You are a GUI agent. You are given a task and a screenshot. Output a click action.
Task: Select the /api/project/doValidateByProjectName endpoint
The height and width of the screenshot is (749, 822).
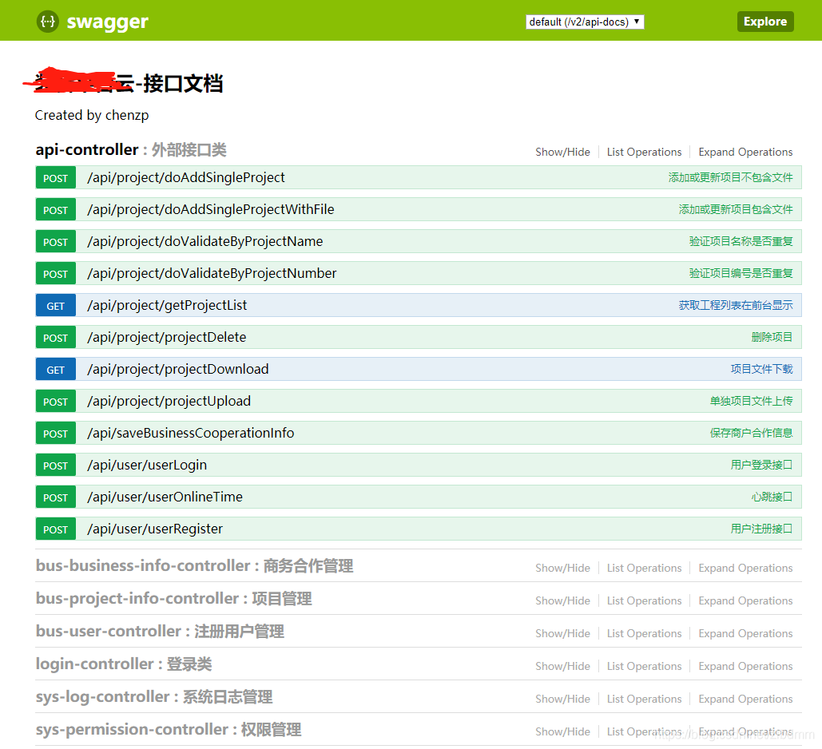point(204,241)
